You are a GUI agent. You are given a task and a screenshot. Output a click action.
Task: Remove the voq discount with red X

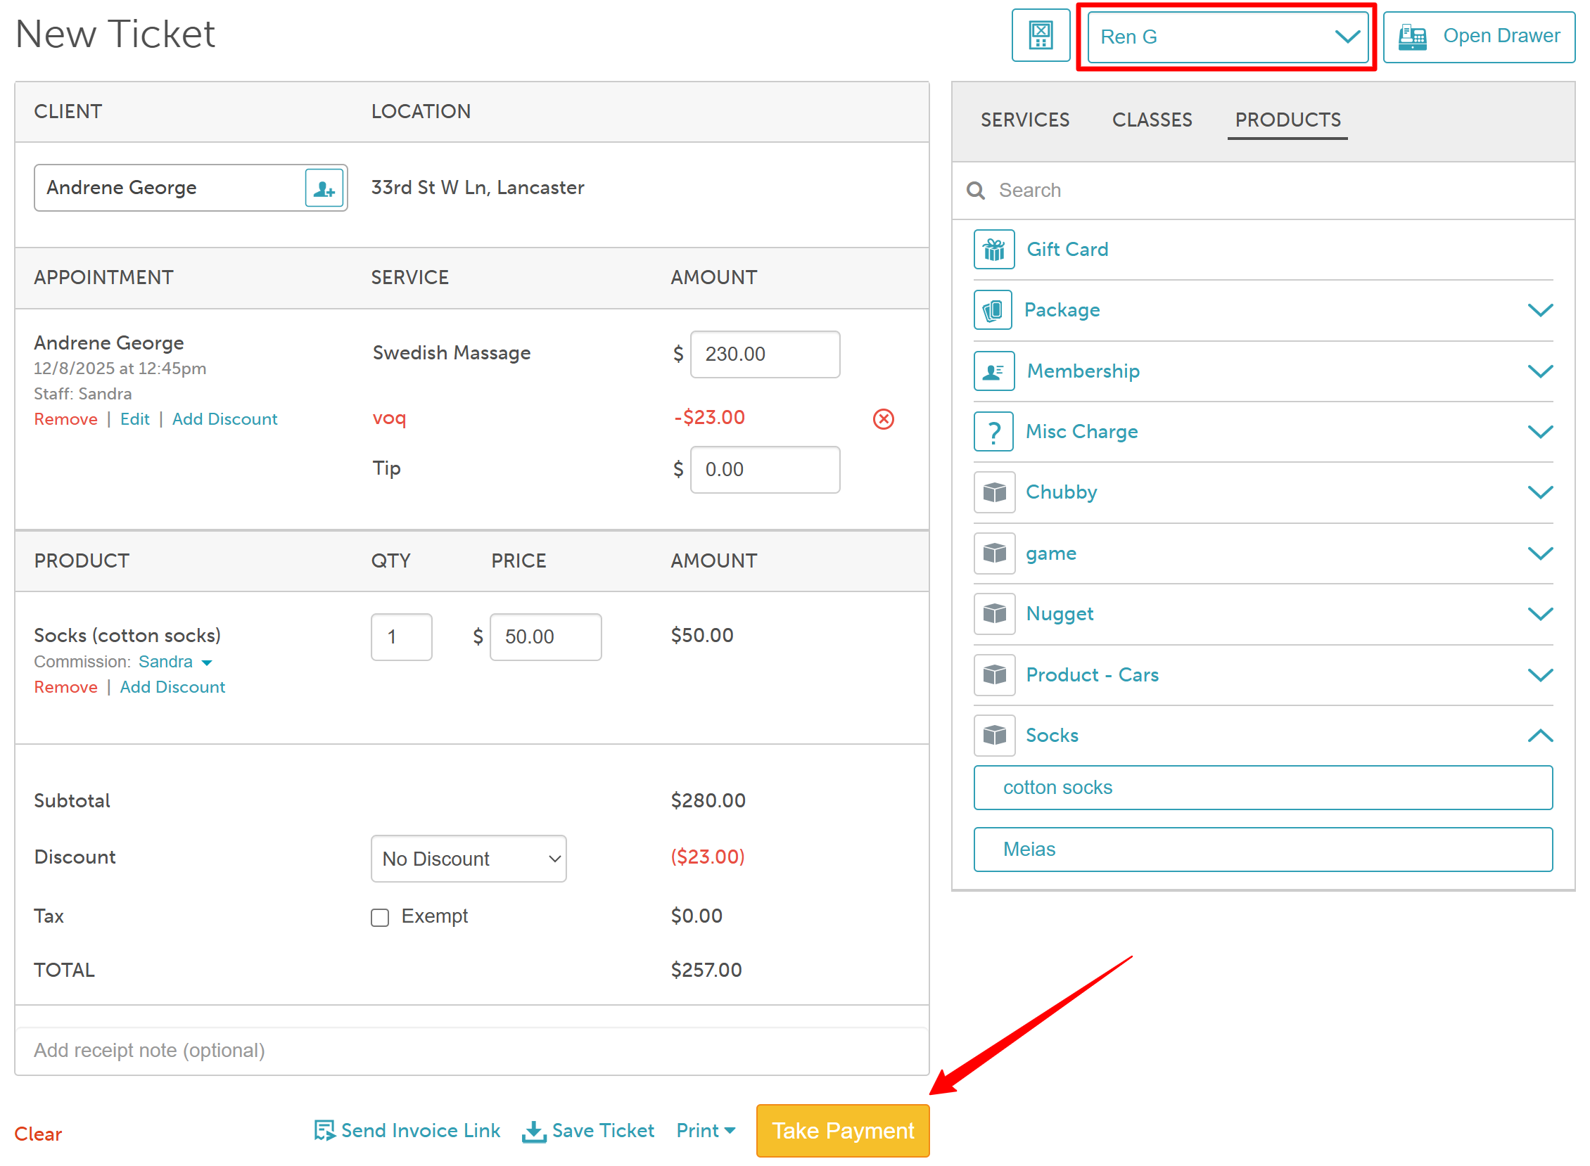coord(883,419)
